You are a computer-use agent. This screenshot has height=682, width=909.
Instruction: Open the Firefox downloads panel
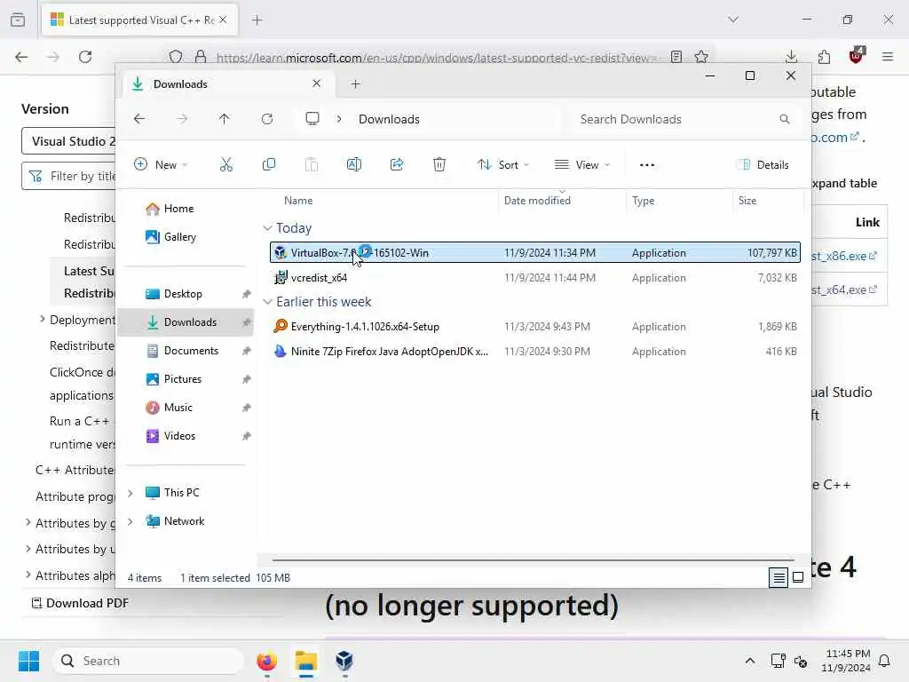[x=791, y=57]
